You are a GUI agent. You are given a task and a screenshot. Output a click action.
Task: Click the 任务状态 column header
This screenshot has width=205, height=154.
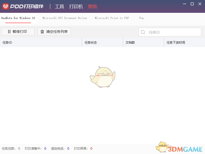91,42
